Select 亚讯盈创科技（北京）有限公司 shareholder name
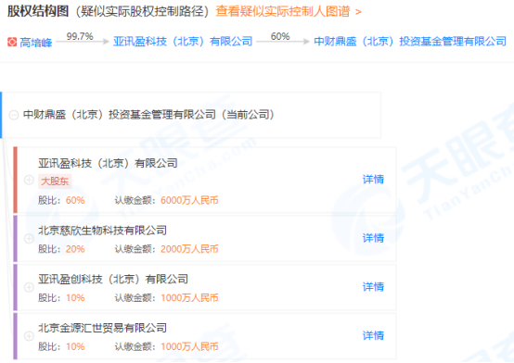This screenshot has height=363, width=514. point(113,280)
